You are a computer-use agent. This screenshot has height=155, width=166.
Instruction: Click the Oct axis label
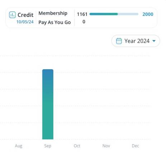pos(77,146)
